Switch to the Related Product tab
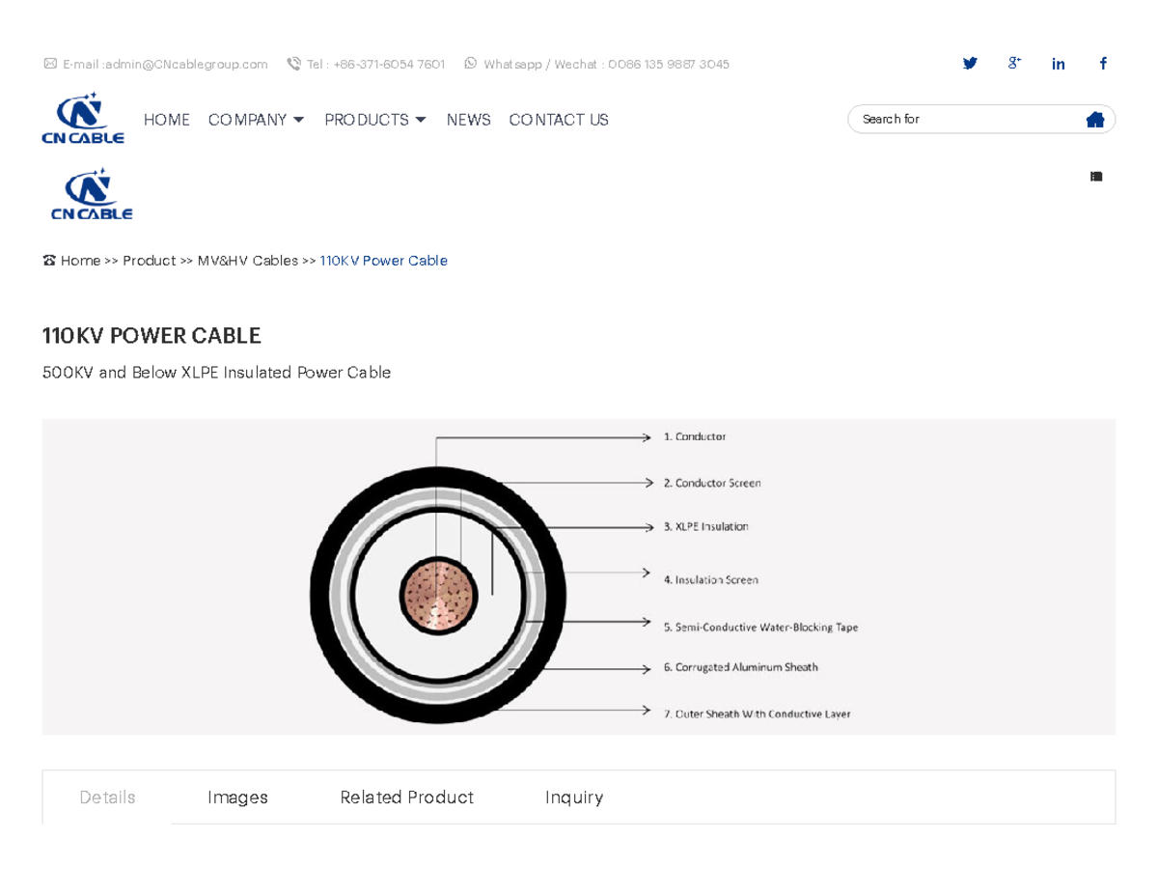Screen dimensions: 1158x896 (x=406, y=798)
